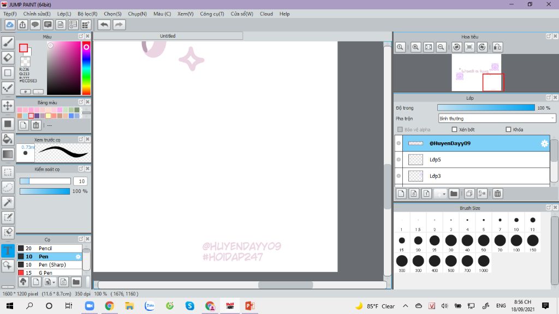Zoom out using navigator magnifier minus
Viewport: 559px width, 314px height.
click(x=441, y=47)
